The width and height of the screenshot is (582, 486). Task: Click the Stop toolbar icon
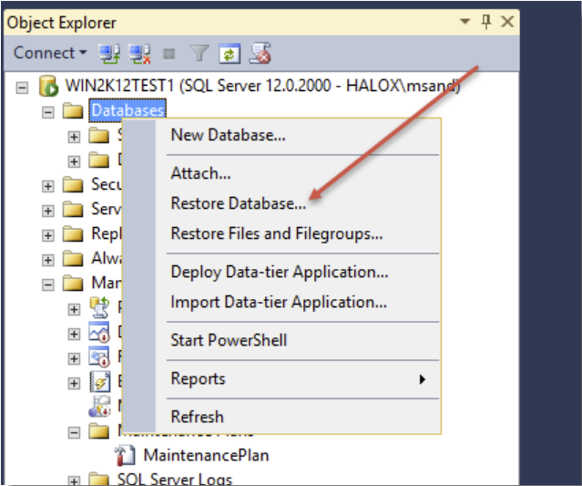(169, 54)
